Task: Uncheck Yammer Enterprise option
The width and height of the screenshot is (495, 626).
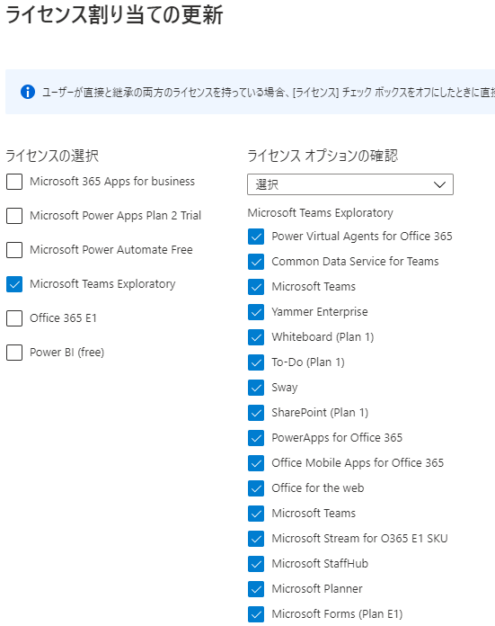Action: tap(256, 312)
